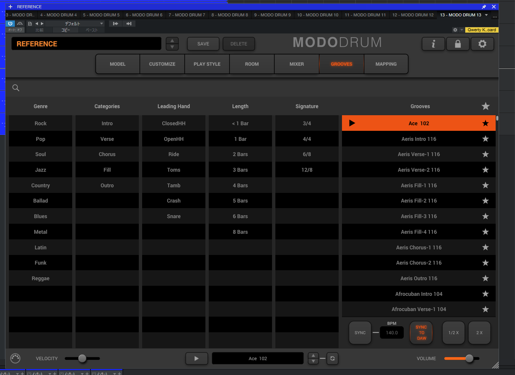Go to next preset with right arrow
Viewport: 515px width, 375px height.
[x=42, y=23]
